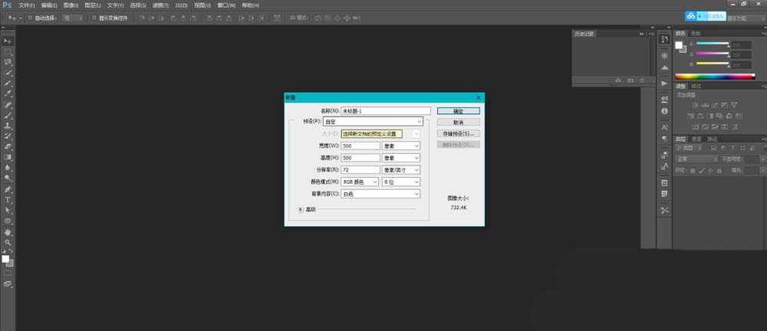Select the Zoom tool

tap(8, 242)
